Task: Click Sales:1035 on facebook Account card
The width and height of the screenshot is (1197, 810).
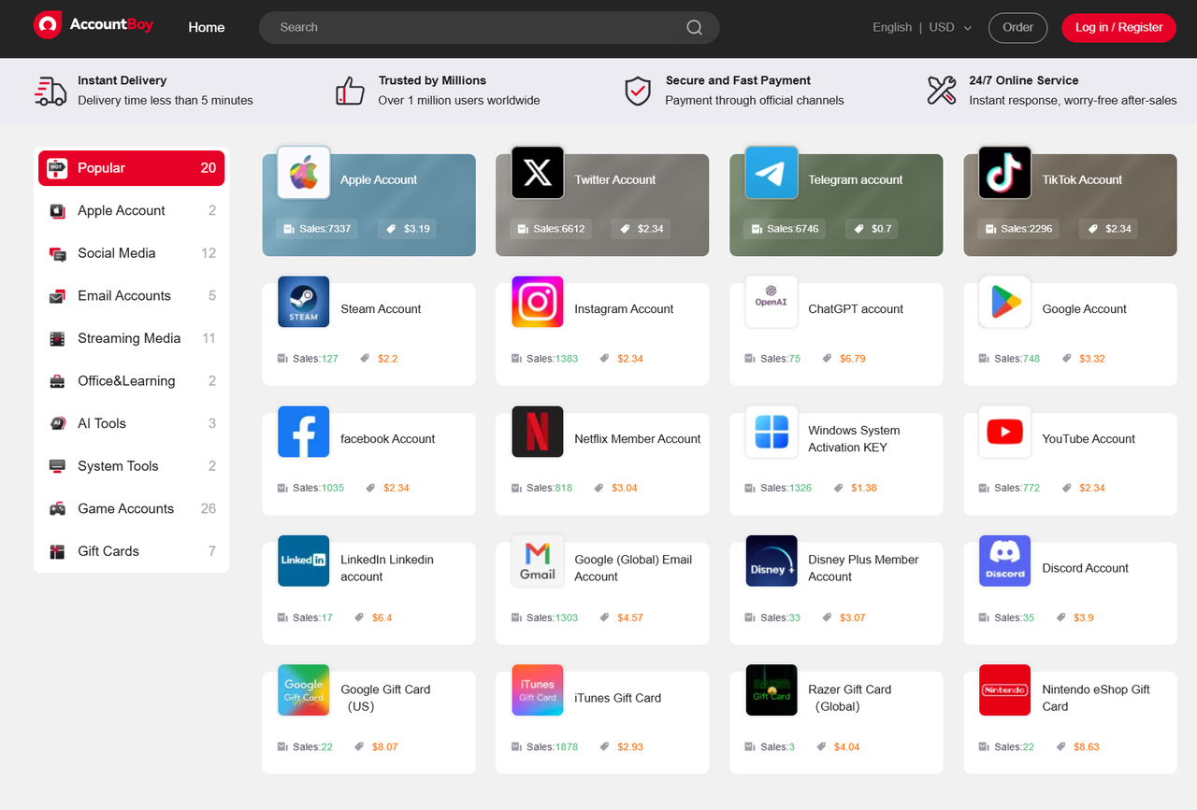Action: pos(318,488)
